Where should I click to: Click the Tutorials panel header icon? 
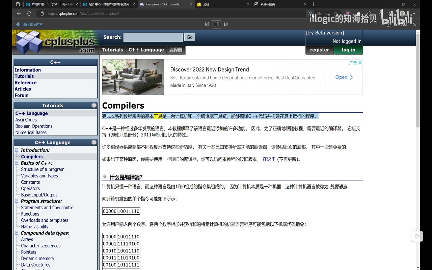coord(94,106)
